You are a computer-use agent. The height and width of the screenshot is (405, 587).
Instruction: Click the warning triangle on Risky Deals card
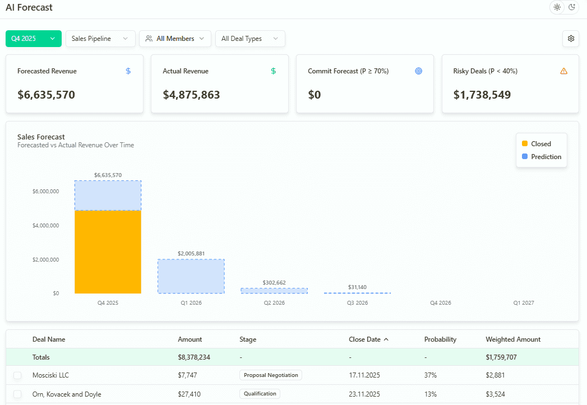563,71
